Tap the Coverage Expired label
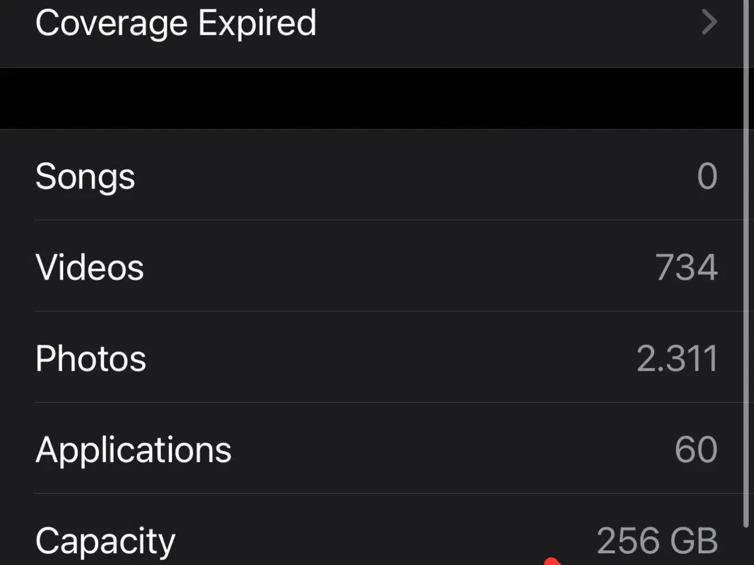The image size is (754, 565). (x=176, y=24)
